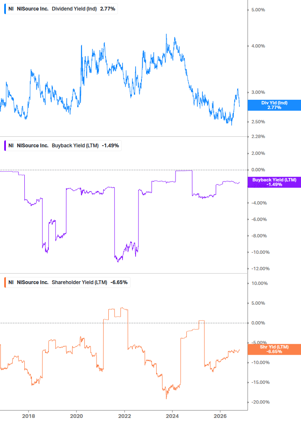Select the blue Div Yld (Ind) 2.77% tag
This screenshot has height=423, width=301.
(x=274, y=105)
